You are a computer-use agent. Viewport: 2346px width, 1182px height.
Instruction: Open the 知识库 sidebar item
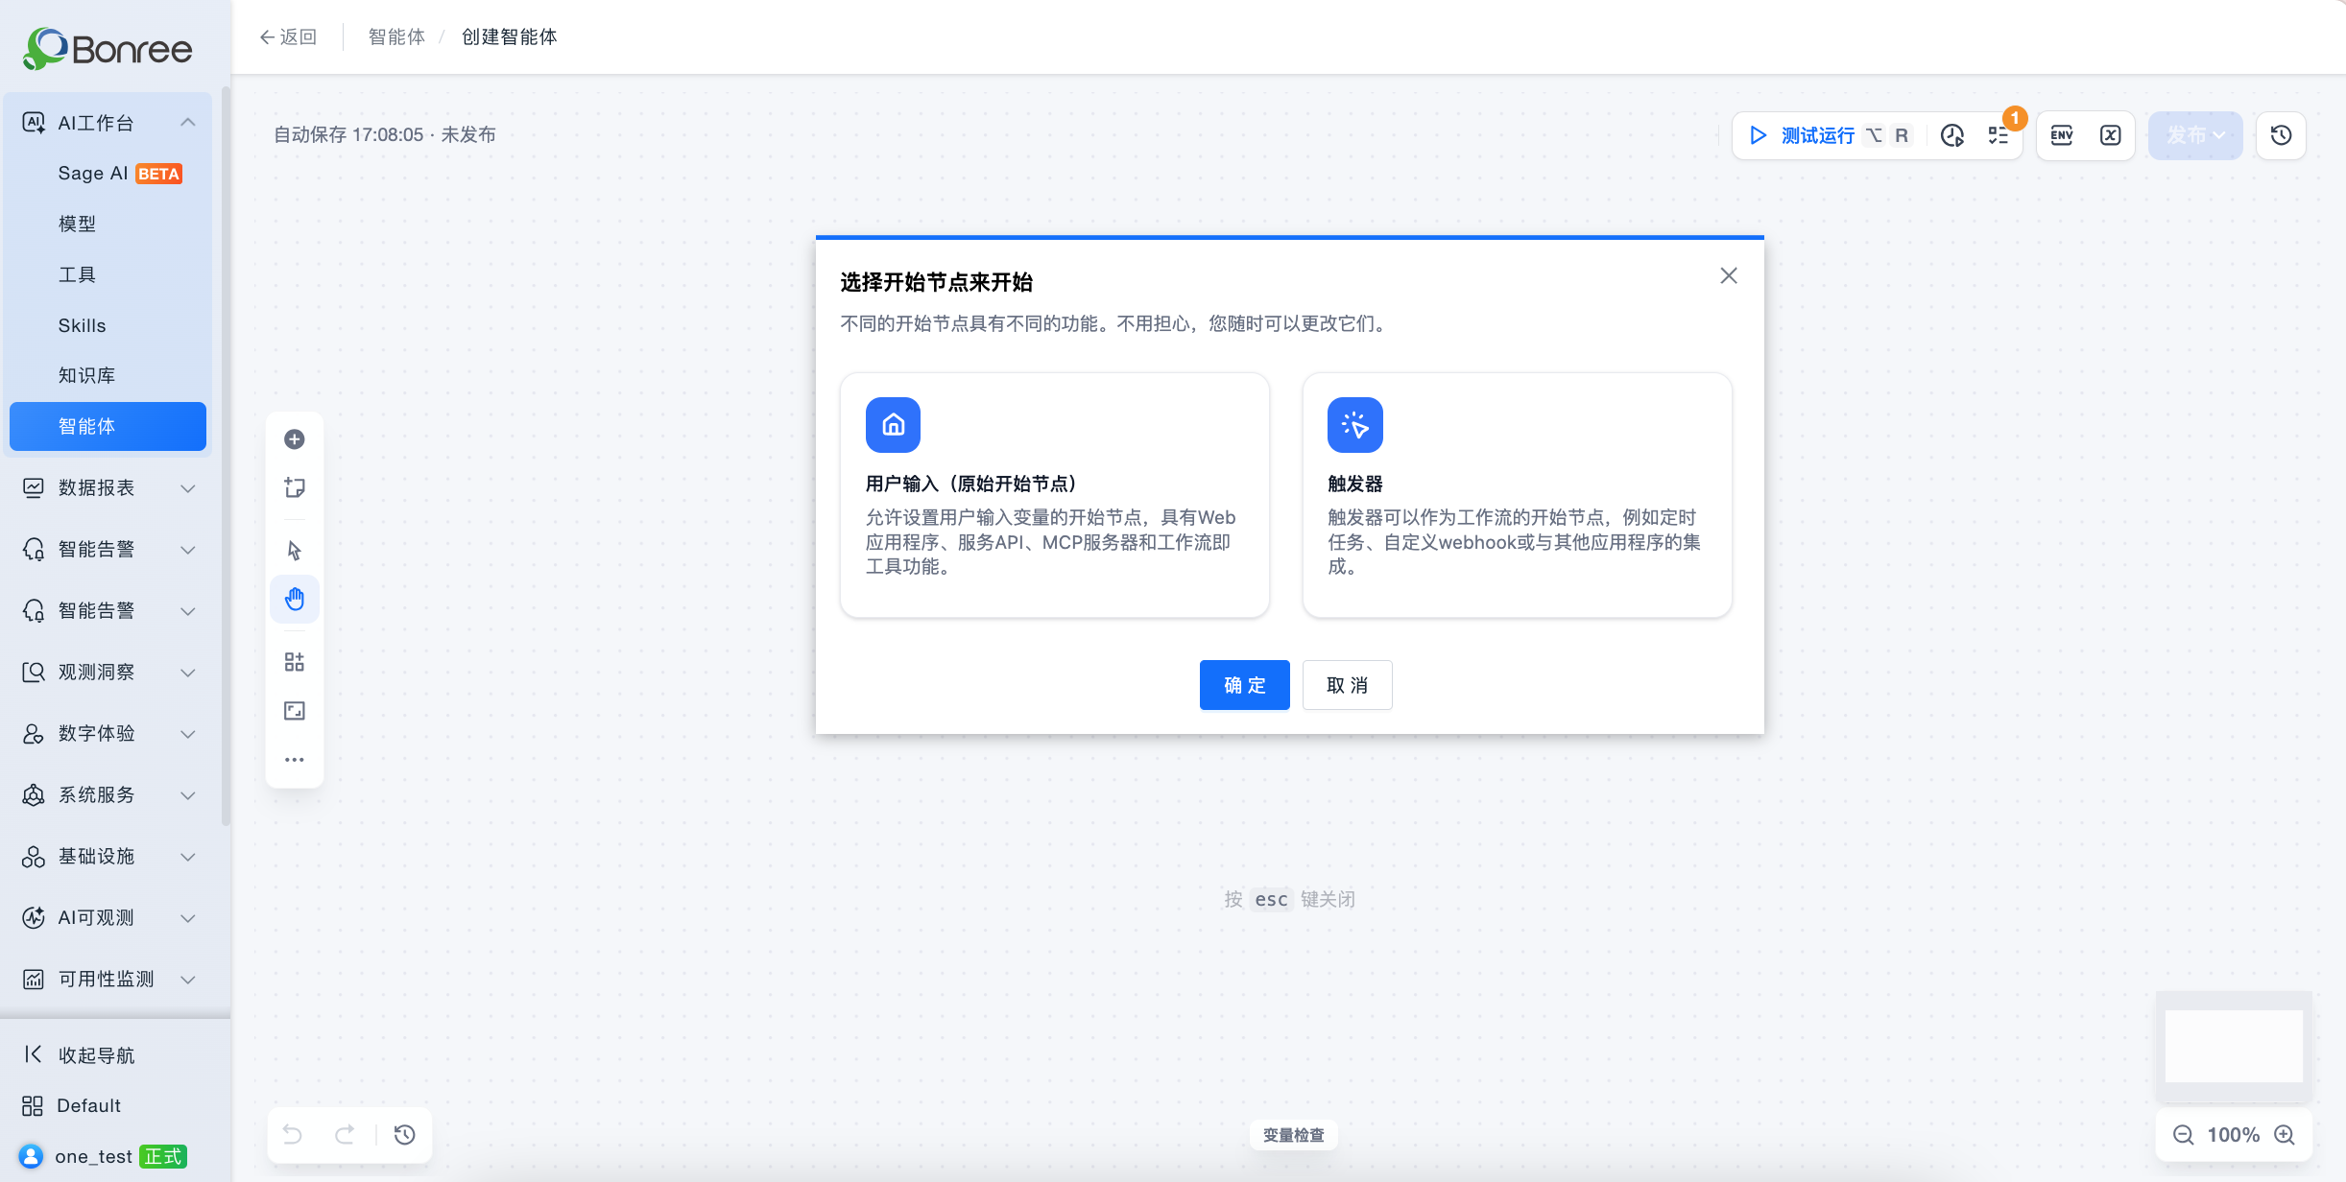108,375
